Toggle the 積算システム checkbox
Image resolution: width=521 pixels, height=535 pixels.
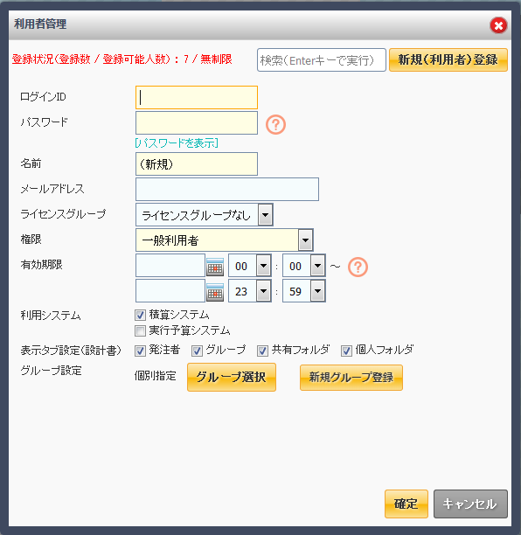140,315
